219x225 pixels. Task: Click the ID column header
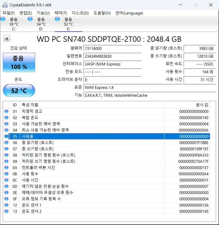tap(15, 105)
